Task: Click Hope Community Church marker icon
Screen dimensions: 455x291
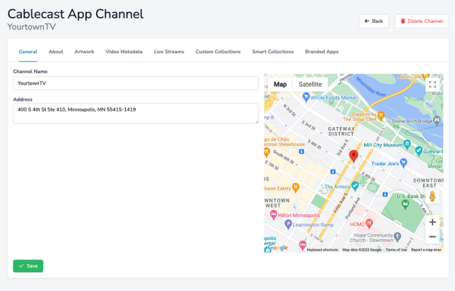Action: [397, 236]
